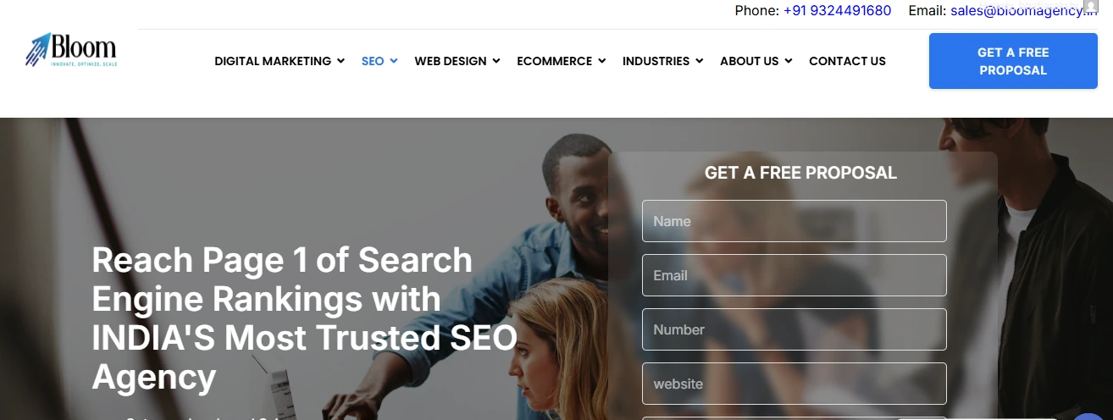Go to the Ecommerce menu item
The height and width of the screenshot is (420, 1113).
[x=555, y=61]
